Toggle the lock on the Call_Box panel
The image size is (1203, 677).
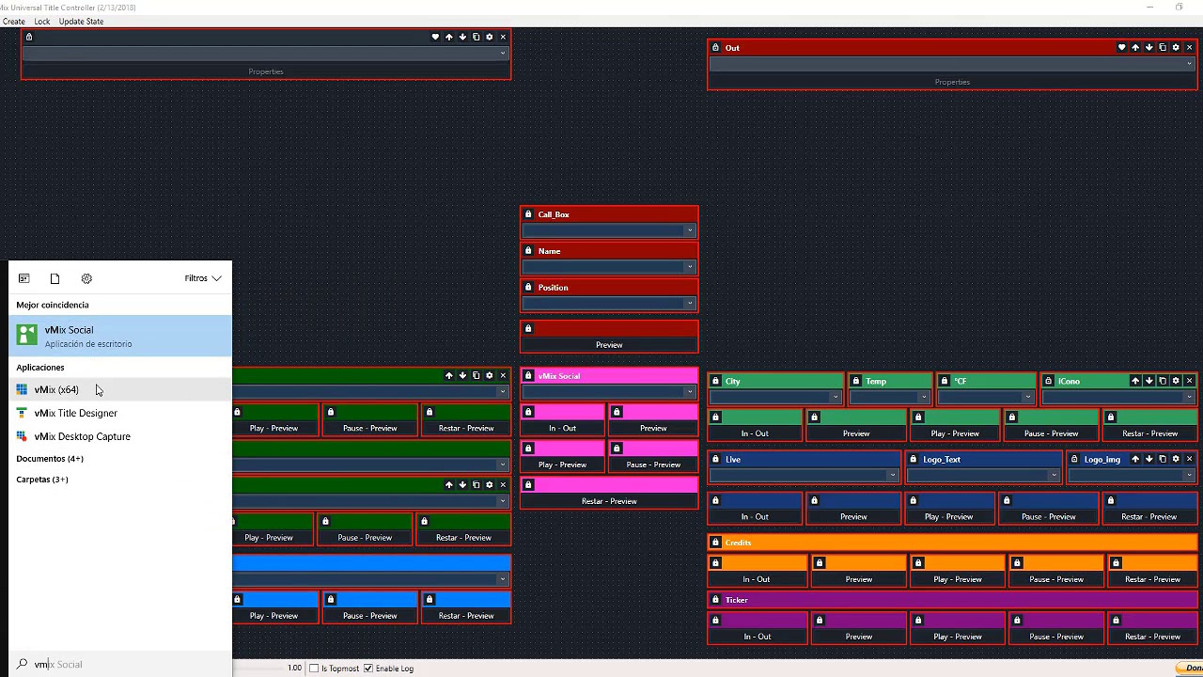pyautogui.click(x=528, y=214)
